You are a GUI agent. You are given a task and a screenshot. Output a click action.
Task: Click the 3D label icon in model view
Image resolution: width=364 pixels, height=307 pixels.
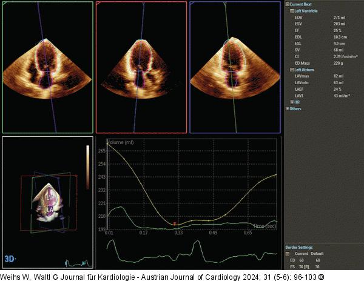(x=10, y=259)
